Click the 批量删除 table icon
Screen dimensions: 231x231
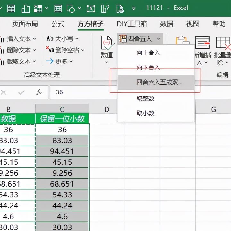(223, 43)
